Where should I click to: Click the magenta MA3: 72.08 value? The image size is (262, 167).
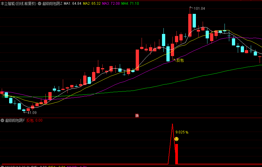(x=111, y=4)
